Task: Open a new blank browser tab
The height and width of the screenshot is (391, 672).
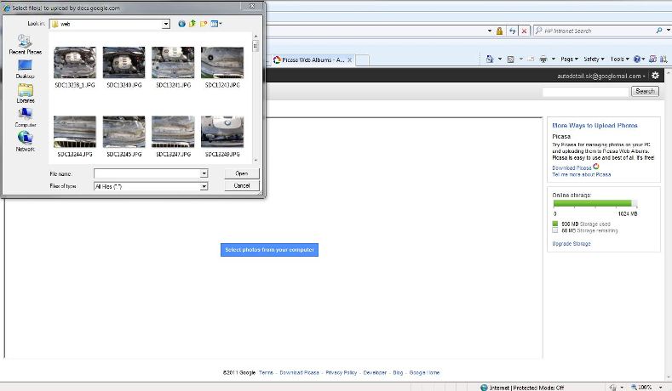Action: [x=362, y=59]
